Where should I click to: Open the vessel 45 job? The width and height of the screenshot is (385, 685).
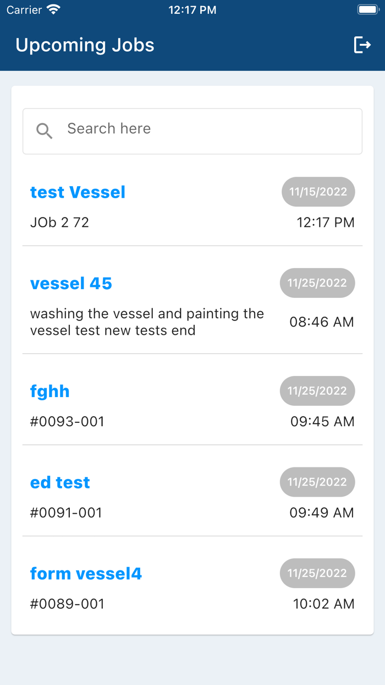(x=71, y=284)
